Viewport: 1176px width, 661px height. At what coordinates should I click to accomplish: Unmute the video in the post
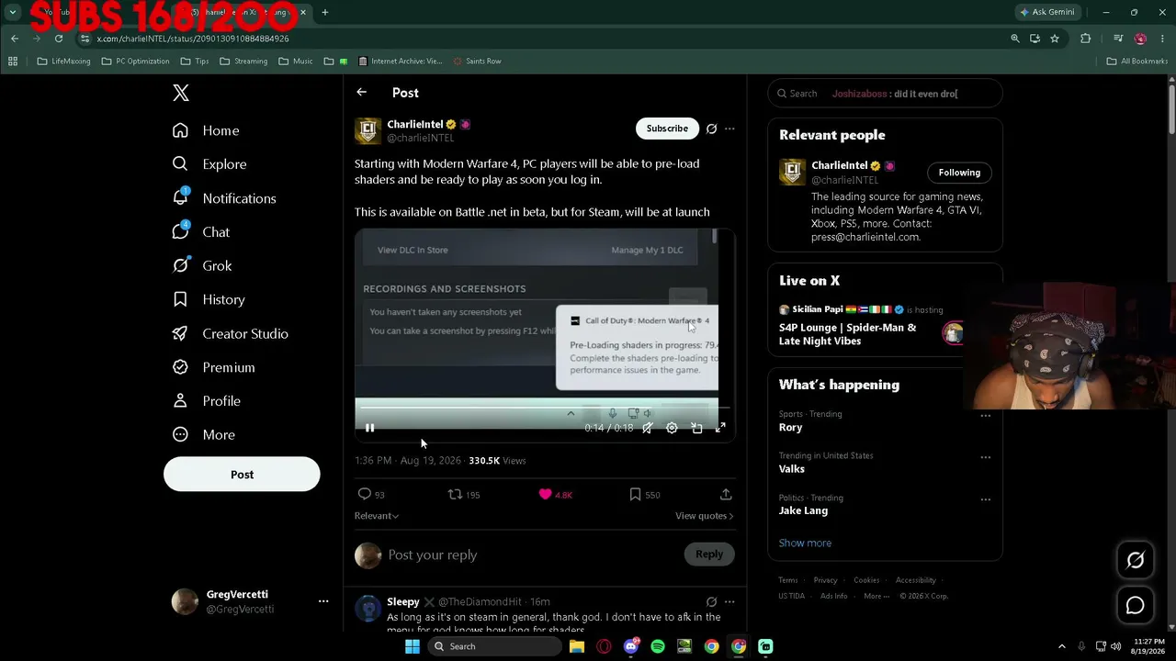(647, 428)
